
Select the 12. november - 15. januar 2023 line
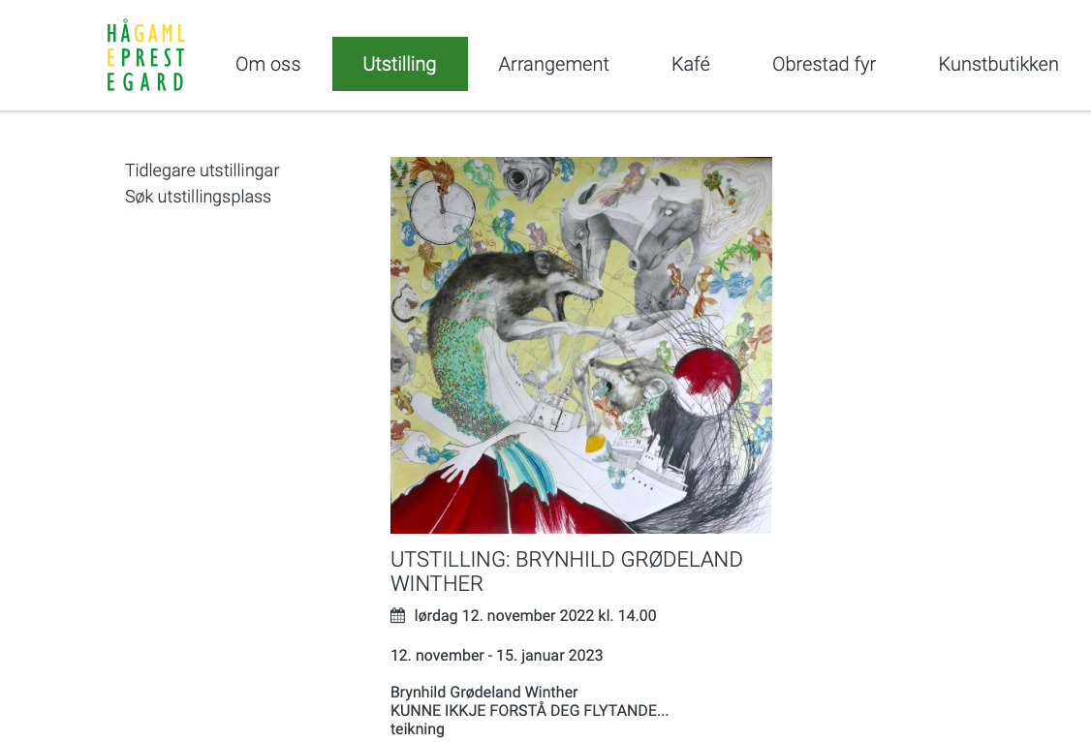click(497, 655)
